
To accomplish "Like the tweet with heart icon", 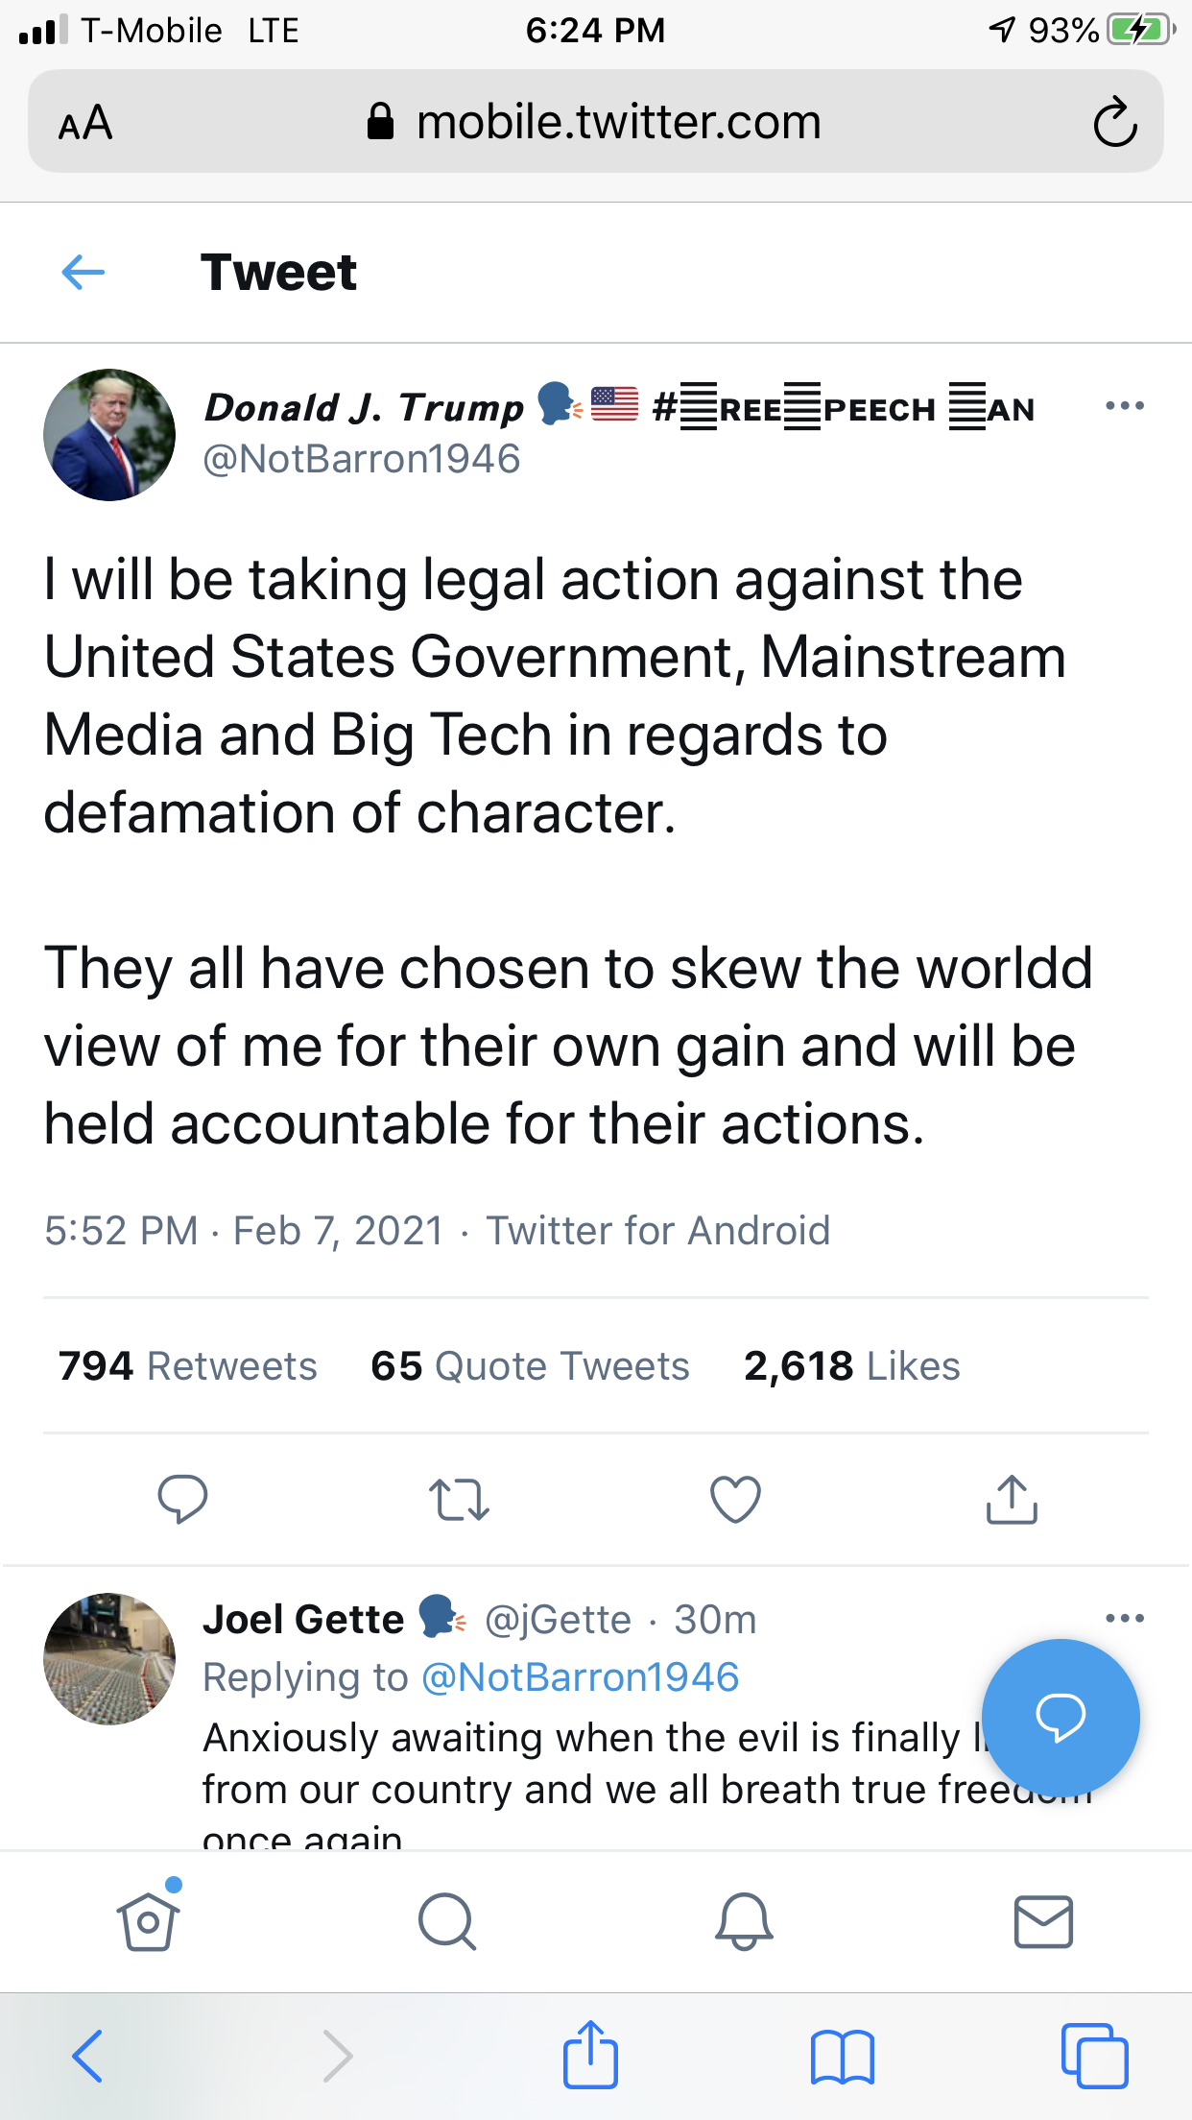I will (x=735, y=1499).
